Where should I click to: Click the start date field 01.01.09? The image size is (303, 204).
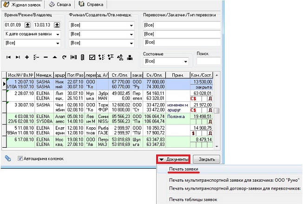(x=14, y=25)
